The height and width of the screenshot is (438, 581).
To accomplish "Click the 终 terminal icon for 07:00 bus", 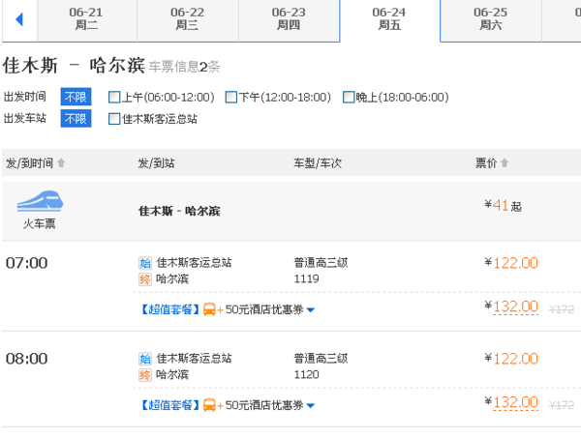I will [145, 279].
